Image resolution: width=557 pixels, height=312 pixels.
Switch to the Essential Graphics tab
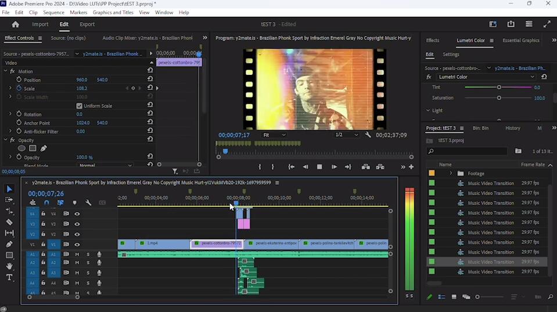521,41
